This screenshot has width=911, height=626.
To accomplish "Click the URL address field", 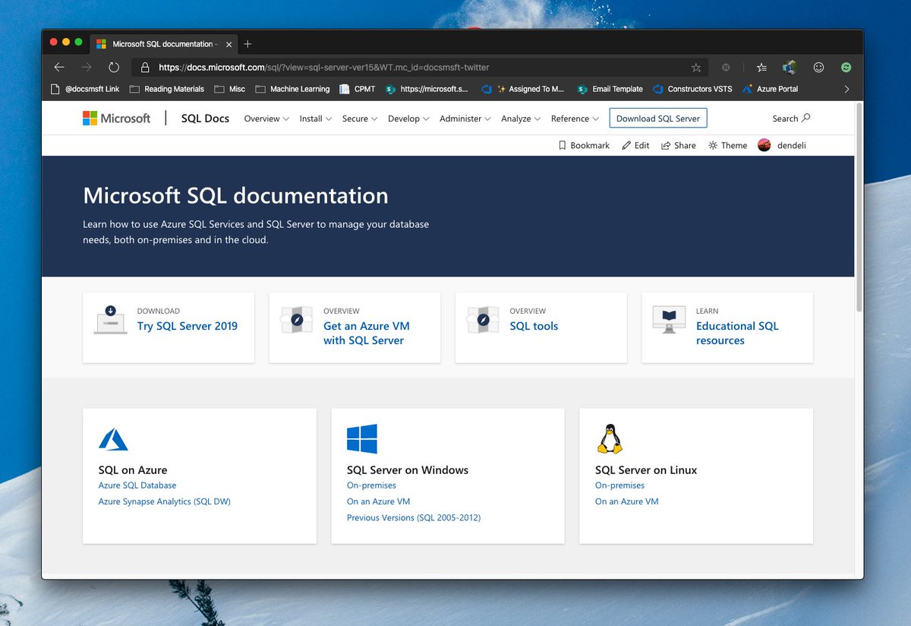I will 420,67.
